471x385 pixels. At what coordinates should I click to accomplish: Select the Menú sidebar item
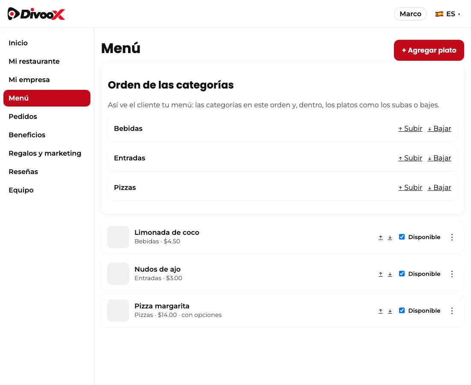click(47, 98)
